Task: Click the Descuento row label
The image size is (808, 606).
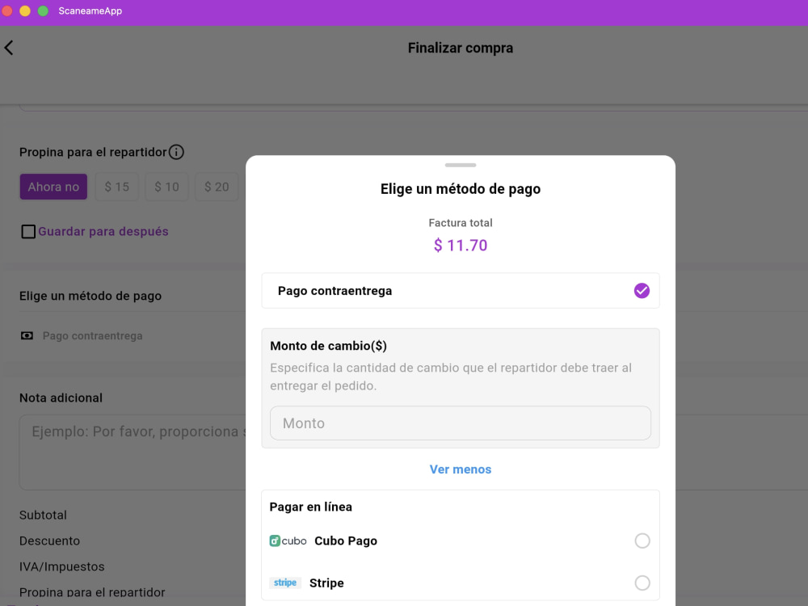Action: click(49, 541)
